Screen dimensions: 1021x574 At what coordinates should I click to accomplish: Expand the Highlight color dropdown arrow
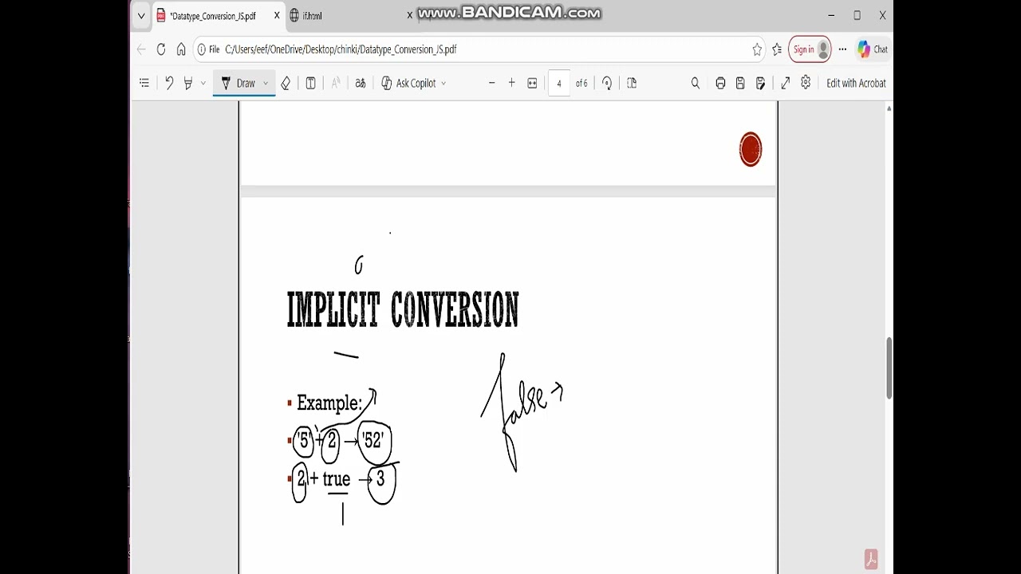pos(203,83)
